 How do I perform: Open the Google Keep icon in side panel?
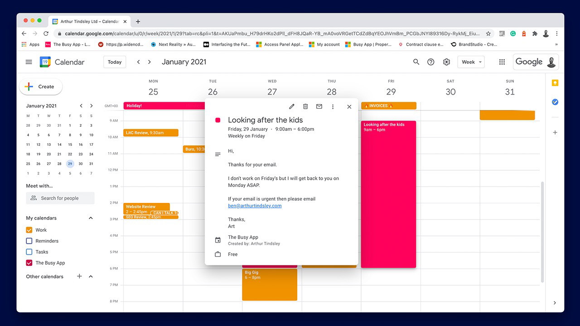click(555, 83)
